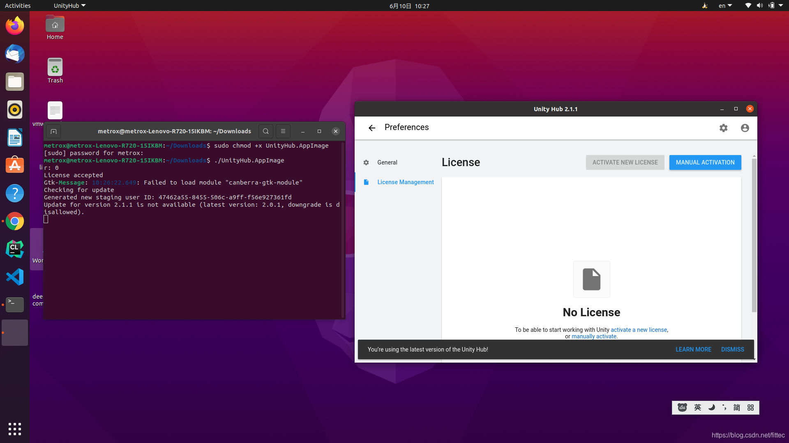Screen dimensions: 789x443
Task: Launch Thunderbird mail from the dock
Action: coord(15,54)
